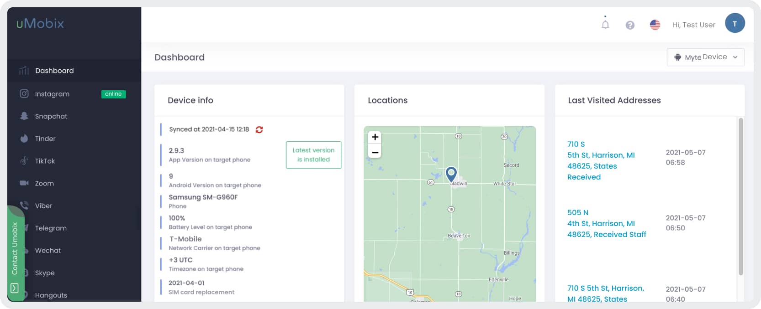Image resolution: width=761 pixels, height=309 pixels.
Task: Open the user avatar "T" menu
Action: (735, 23)
